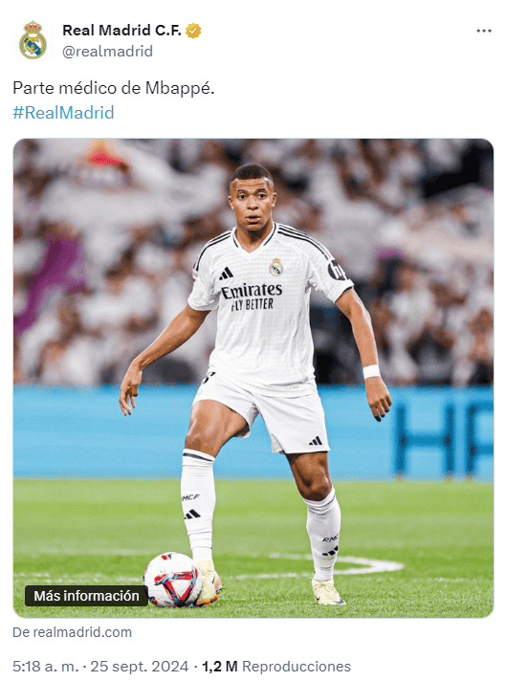Screen dimensions: 506x681
Task: Select the Parte médico de Mbappé text
Action: click(114, 88)
